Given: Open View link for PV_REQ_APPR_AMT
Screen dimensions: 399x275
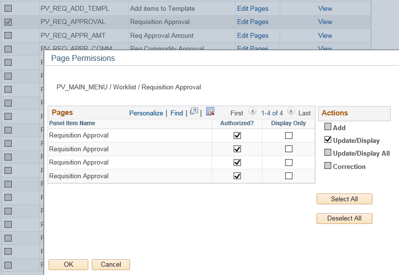Looking at the screenshot, I should pyautogui.click(x=325, y=35).
